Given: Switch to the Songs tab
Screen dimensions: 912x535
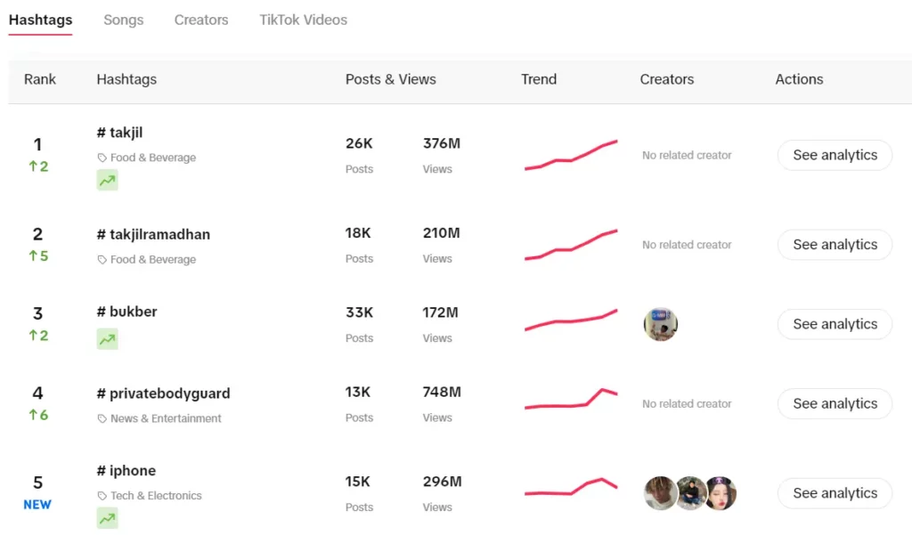Looking at the screenshot, I should click(123, 20).
